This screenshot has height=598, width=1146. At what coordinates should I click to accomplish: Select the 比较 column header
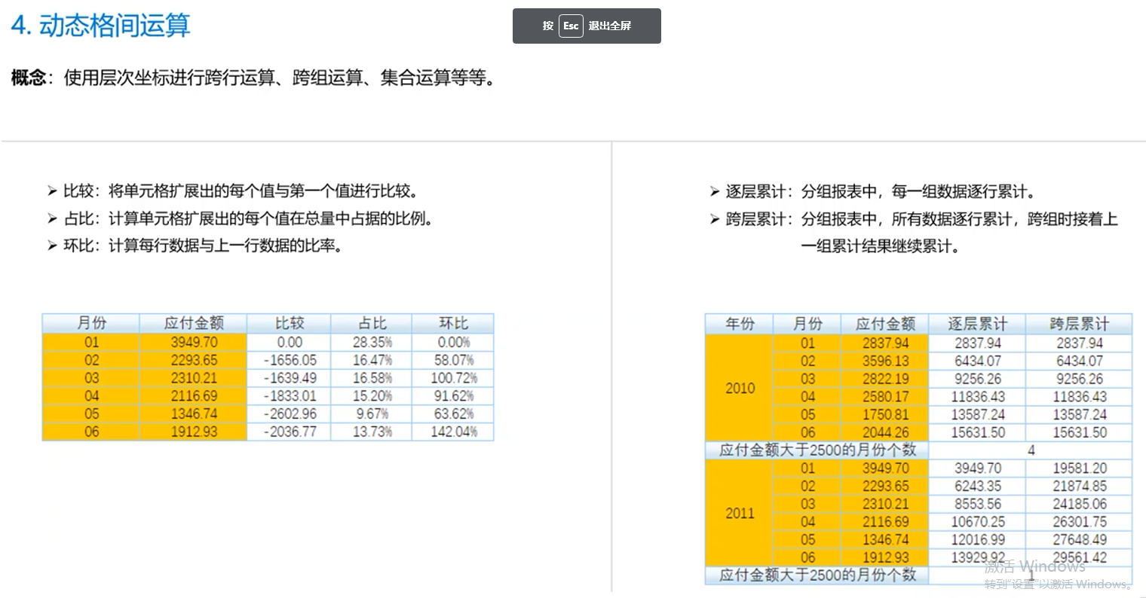[x=289, y=323]
